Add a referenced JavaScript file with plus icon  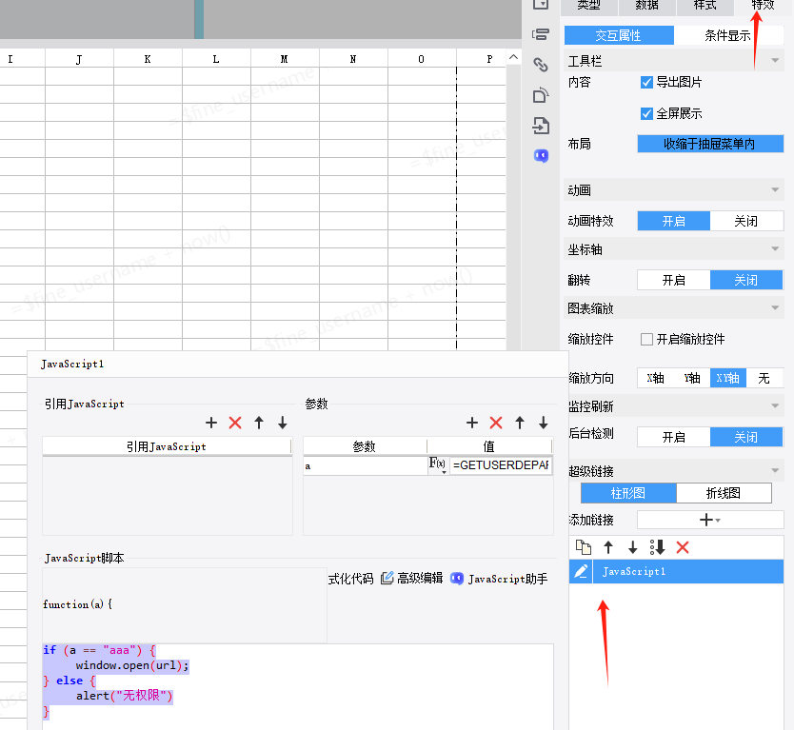[x=211, y=423]
